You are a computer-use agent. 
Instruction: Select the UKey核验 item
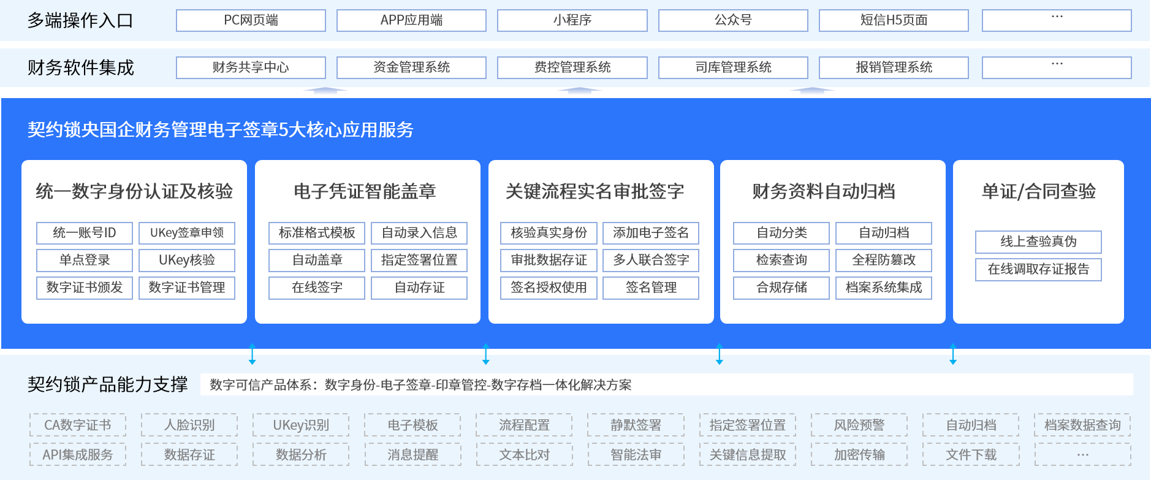pyautogui.click(x=187, y=260)
